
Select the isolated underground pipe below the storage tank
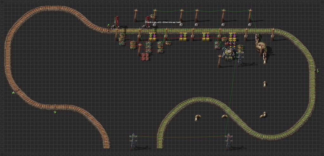click(x=265, y=84)
